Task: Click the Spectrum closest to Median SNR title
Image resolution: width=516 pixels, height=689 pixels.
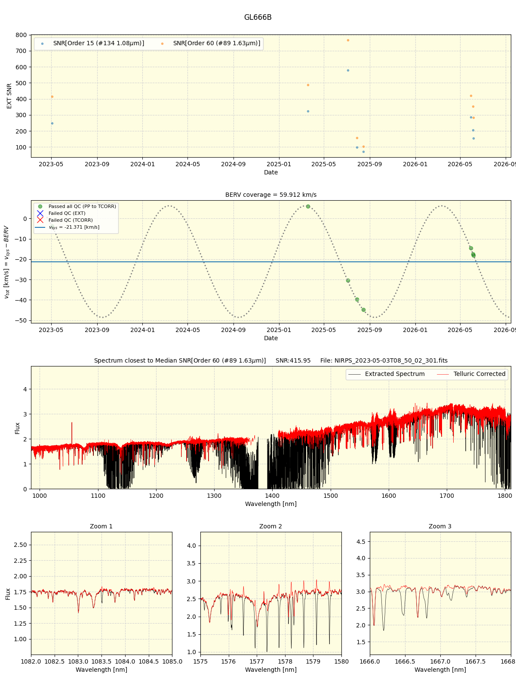Action: coord(271,360)
